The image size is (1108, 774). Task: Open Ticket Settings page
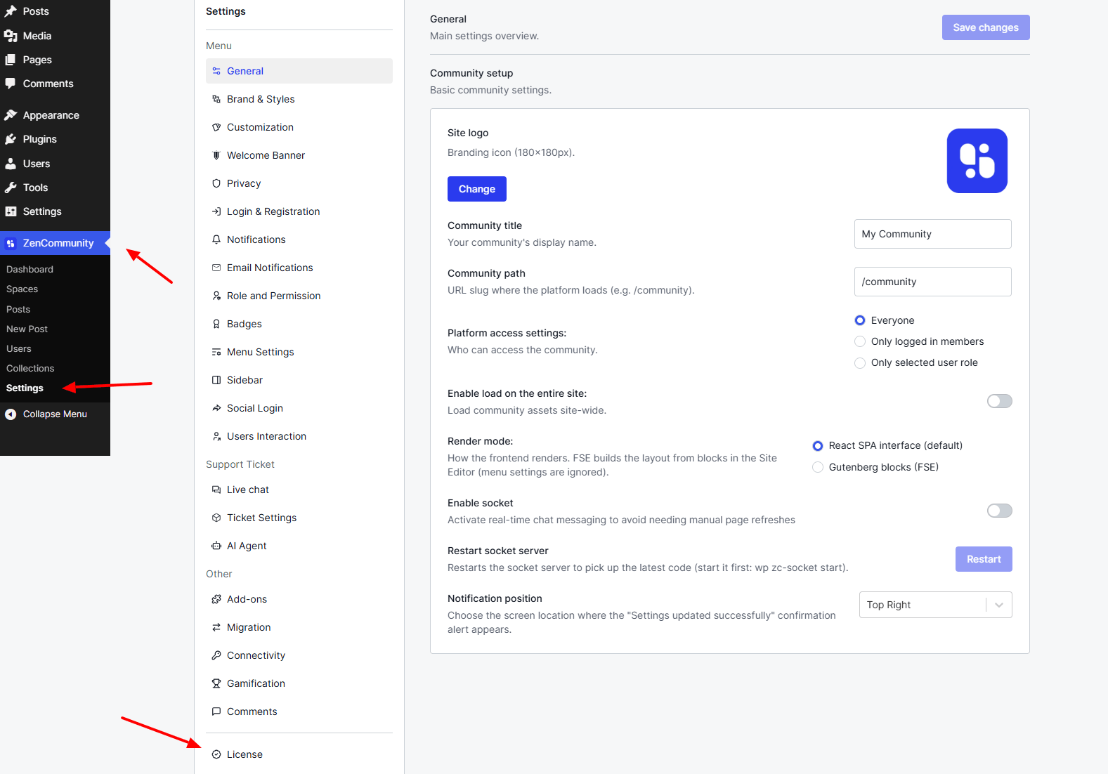pyautogui.click(x=299, y=518)
